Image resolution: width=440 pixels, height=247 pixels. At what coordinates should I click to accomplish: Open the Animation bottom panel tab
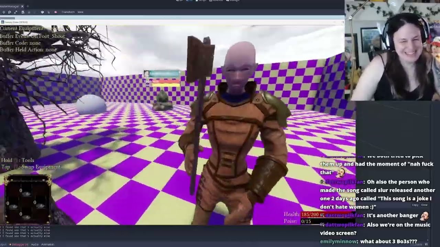click(48, 244)
